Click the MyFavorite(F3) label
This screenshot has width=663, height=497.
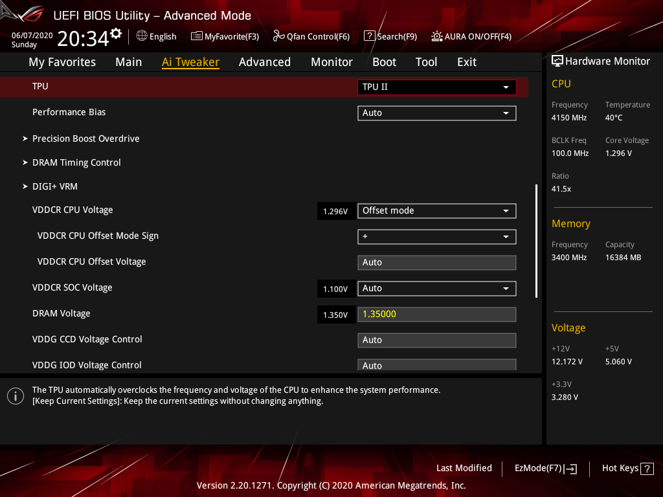pyautogui.click(x=232, y=36)
